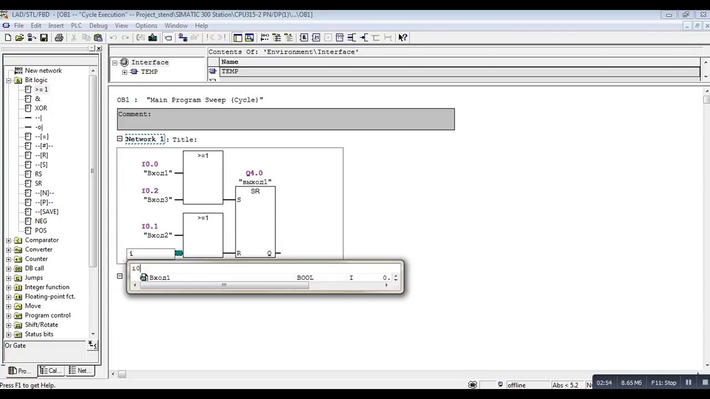Click the Details view toolbar icon
710x399 pixels.
click(250, 38)
